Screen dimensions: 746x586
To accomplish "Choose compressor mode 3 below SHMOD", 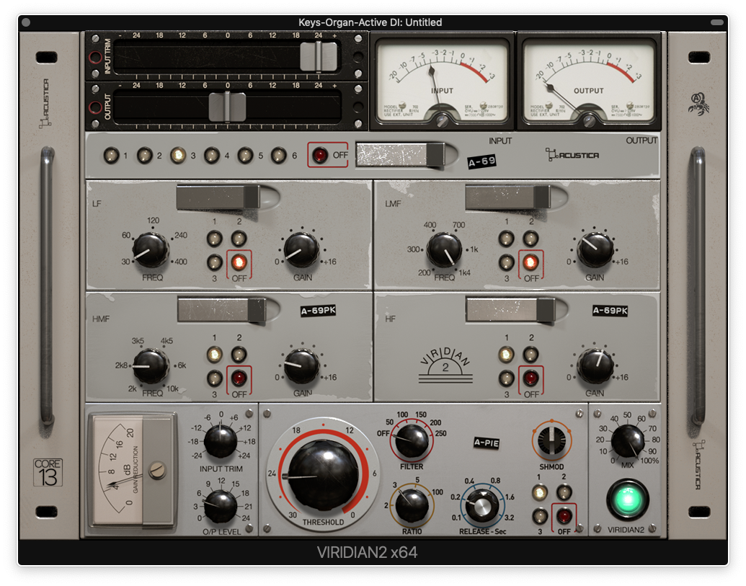I will click(540, 516).
